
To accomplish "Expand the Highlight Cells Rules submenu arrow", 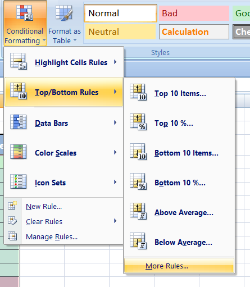I will pyautogui.click(x=115, y=62).
